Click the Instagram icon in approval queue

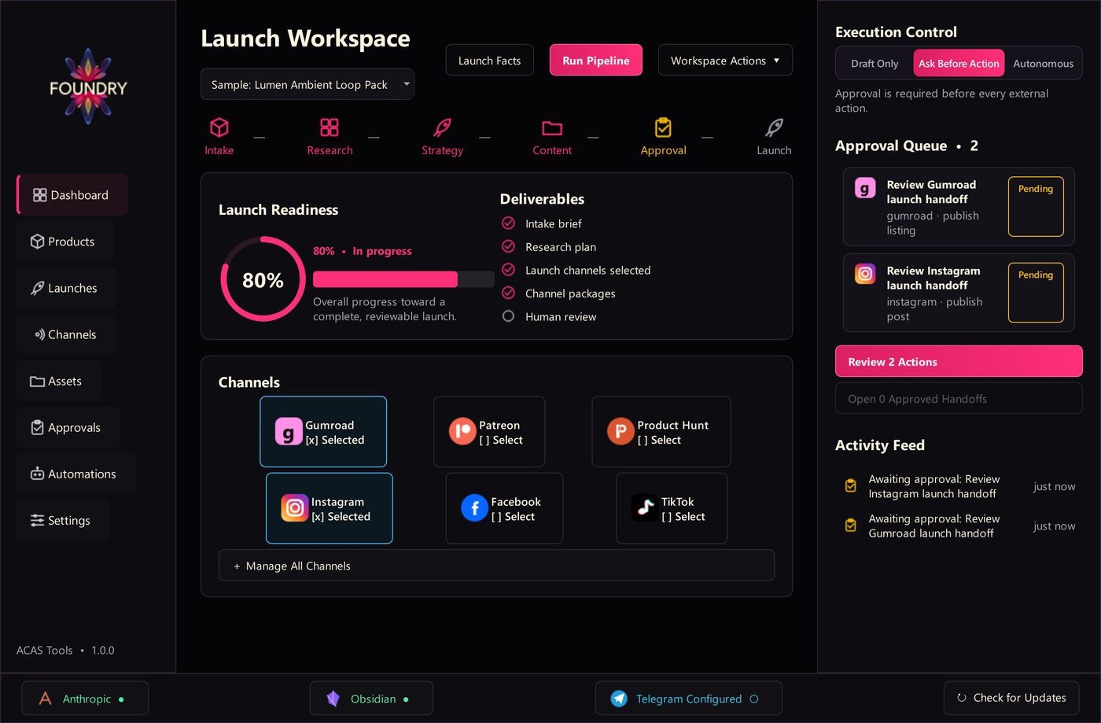[x=865, y=274]
